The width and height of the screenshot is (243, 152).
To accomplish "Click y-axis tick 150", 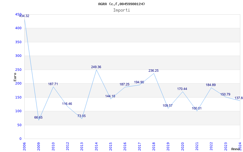I will point(18,97).
